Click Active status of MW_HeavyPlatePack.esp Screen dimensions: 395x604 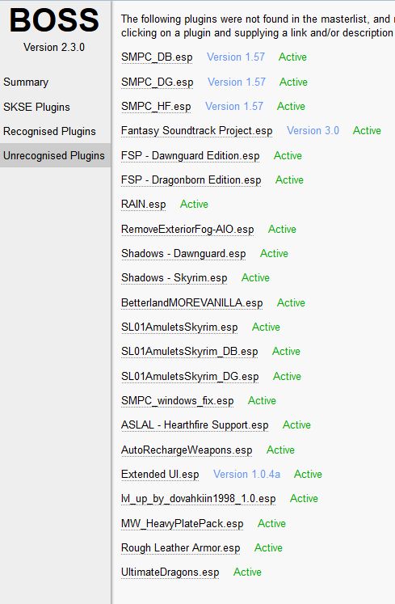(271, 523)
